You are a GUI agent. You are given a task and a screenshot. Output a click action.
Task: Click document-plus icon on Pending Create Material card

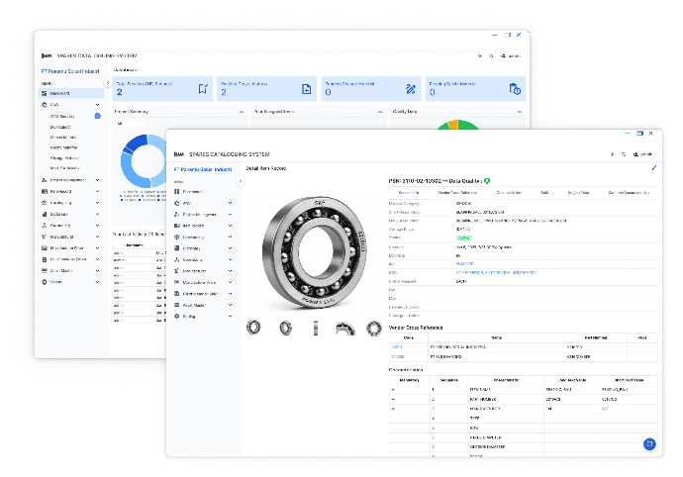[307, 89]
